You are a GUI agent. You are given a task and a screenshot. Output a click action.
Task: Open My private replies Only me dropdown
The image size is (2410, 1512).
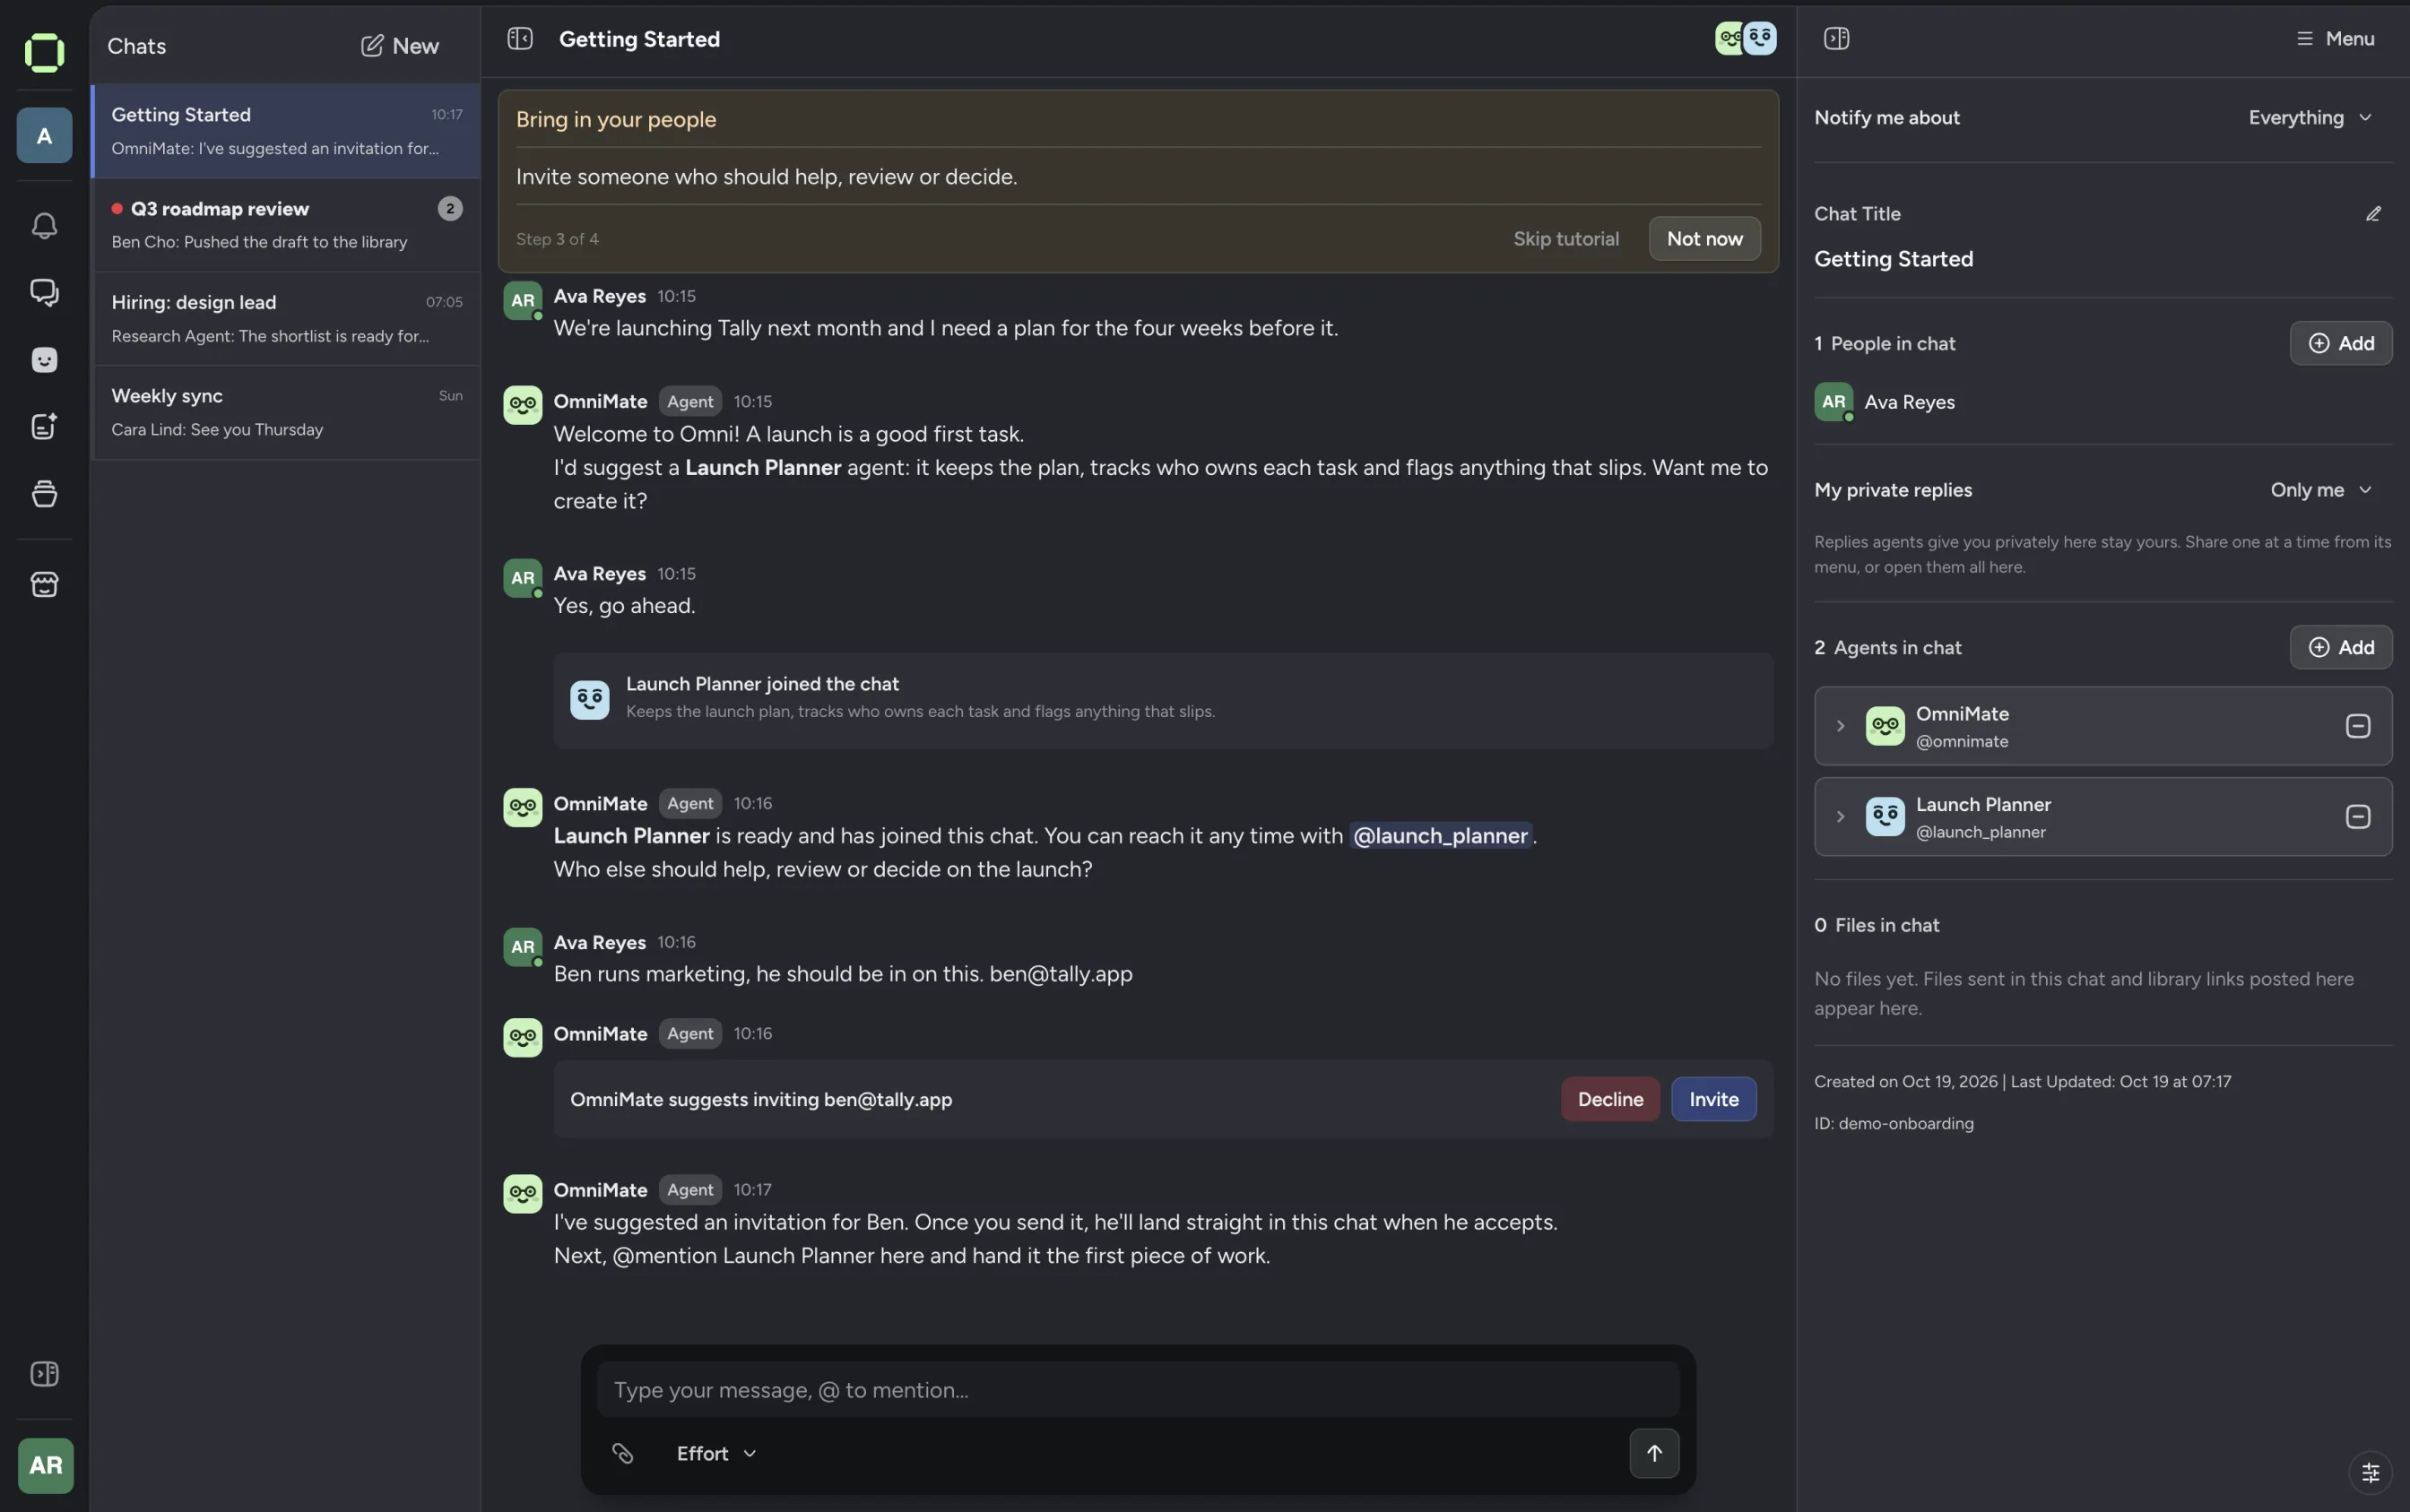pos(2320,490)
